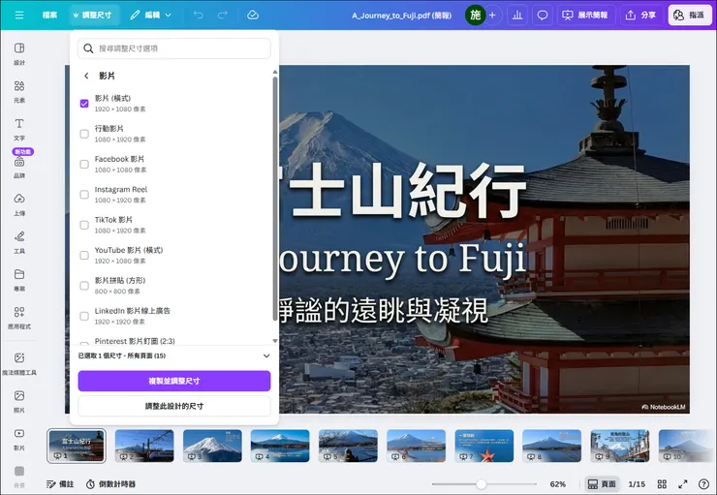717x495 pixels.
Task: Click the 複製並調整尺寸 button
Action: 174,381
